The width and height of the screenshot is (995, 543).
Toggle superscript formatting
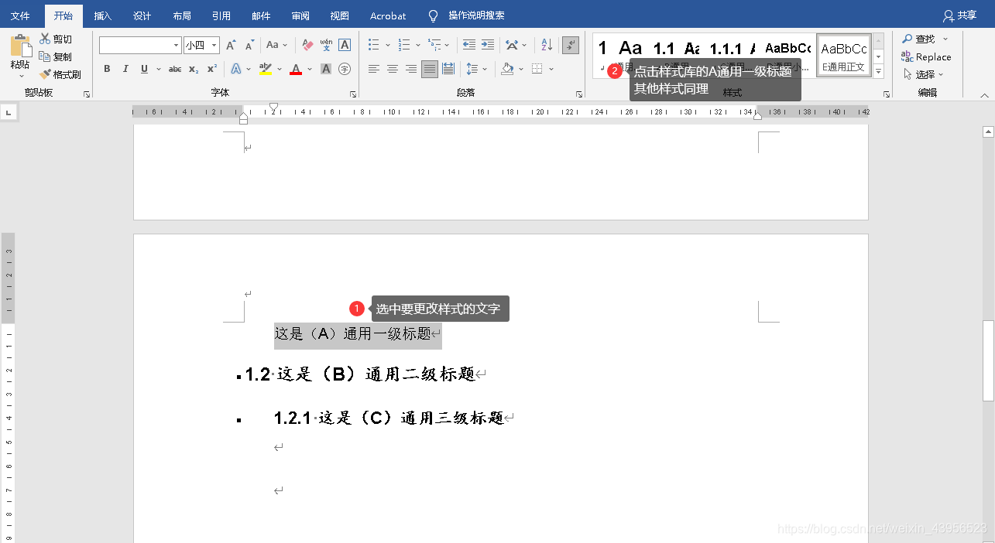[211, 69]
